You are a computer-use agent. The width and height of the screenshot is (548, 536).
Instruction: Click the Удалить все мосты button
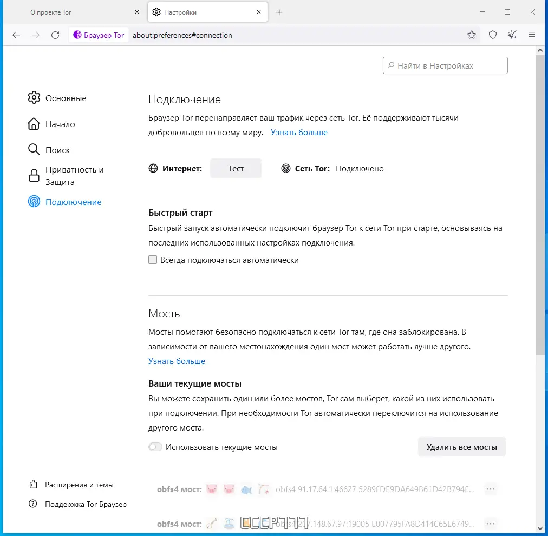click(x=462, y=447)
